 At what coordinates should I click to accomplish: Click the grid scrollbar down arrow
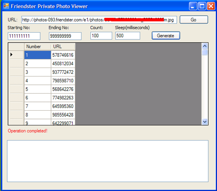coord(205,122)
